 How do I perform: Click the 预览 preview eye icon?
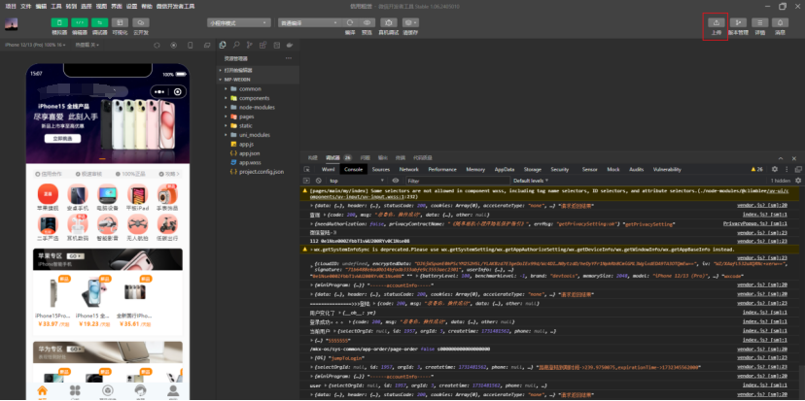(x=367, y=22)
